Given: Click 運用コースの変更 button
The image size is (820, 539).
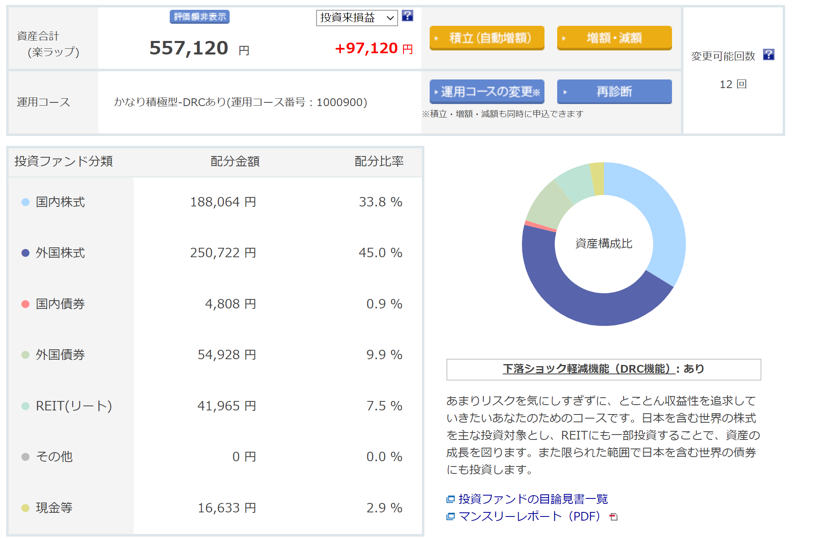Looking at the screenshot, I should (x=487, y=91).
